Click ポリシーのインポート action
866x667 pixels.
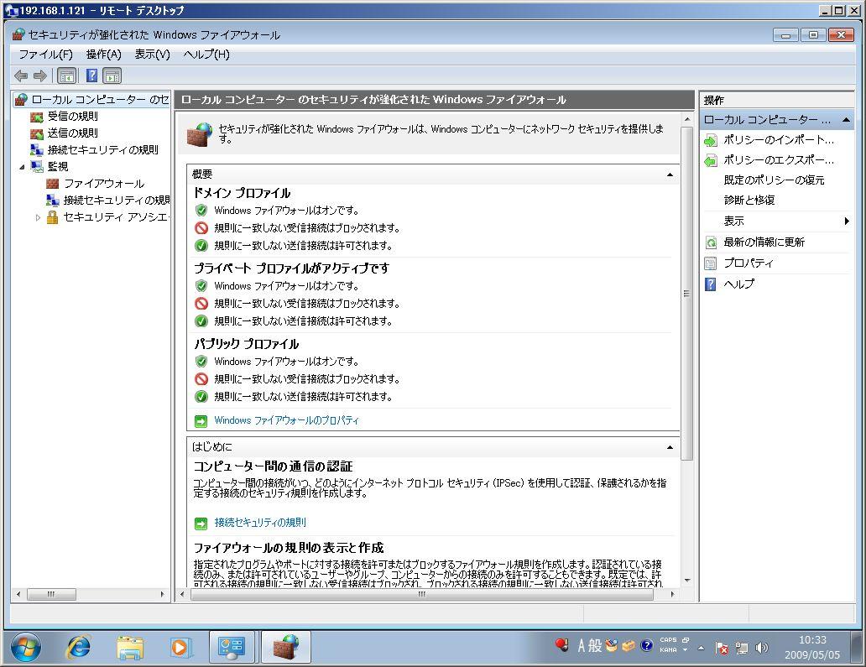(779, 140)
